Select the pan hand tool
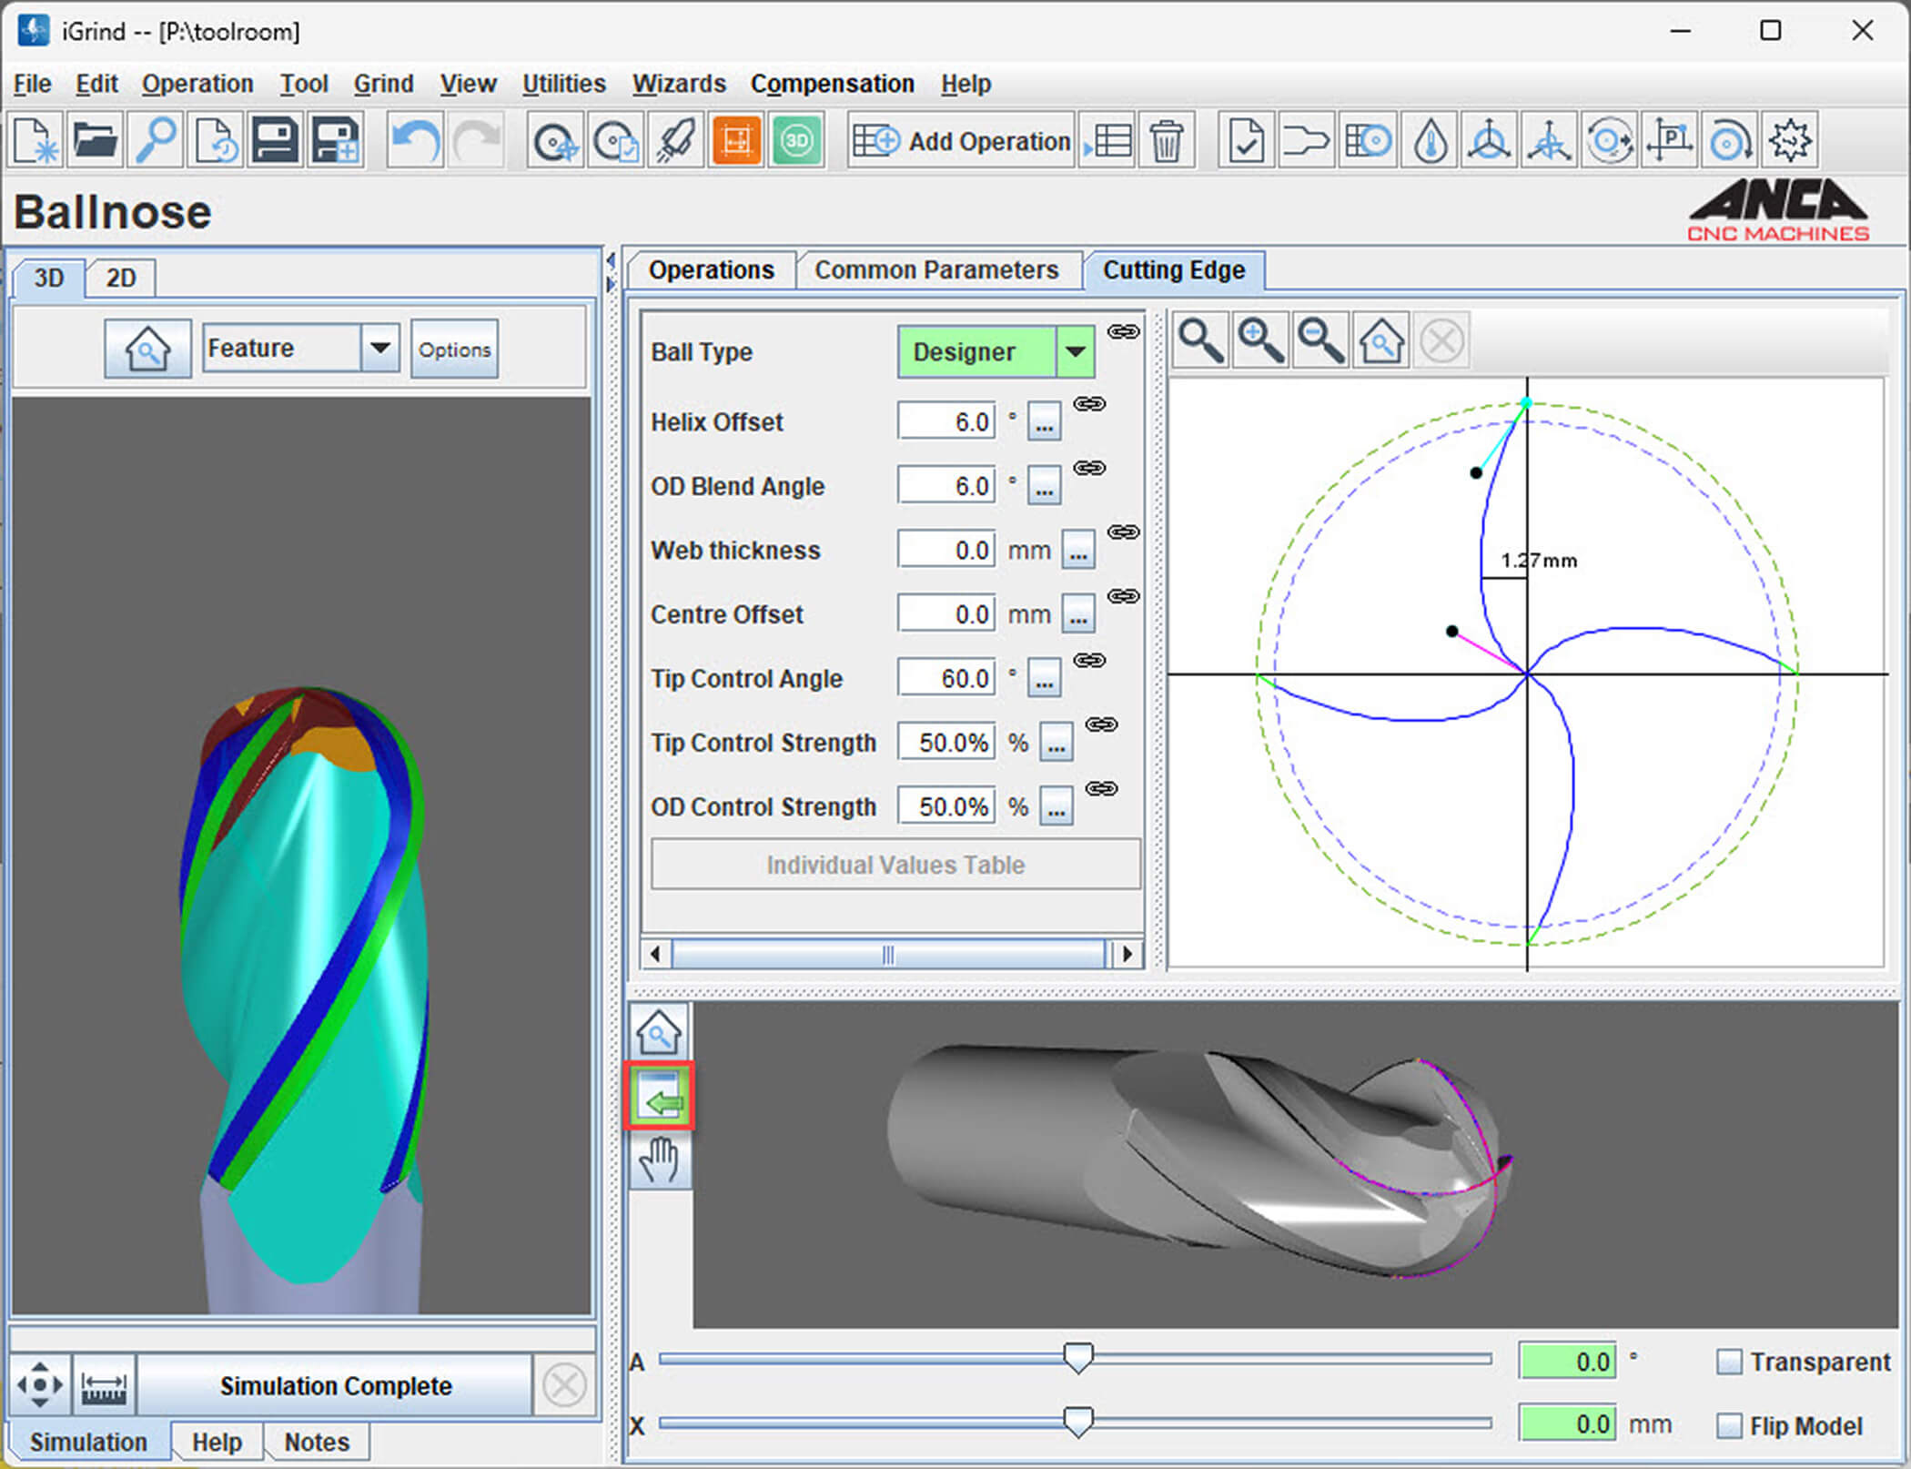 point(660,1160)
